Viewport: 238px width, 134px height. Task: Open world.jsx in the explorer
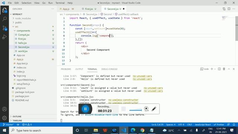pos(23,51)
